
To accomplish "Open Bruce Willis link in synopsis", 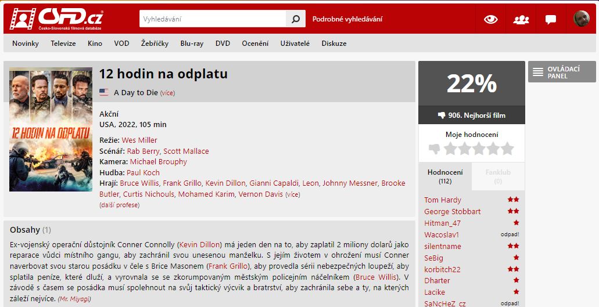I will pyautogui.click(x=376, y=277).
